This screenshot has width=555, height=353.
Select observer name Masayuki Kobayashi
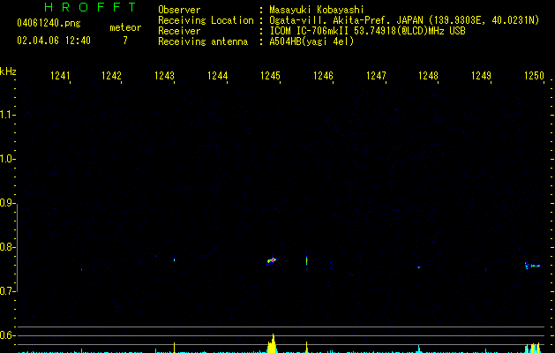[x=317, y=10]
